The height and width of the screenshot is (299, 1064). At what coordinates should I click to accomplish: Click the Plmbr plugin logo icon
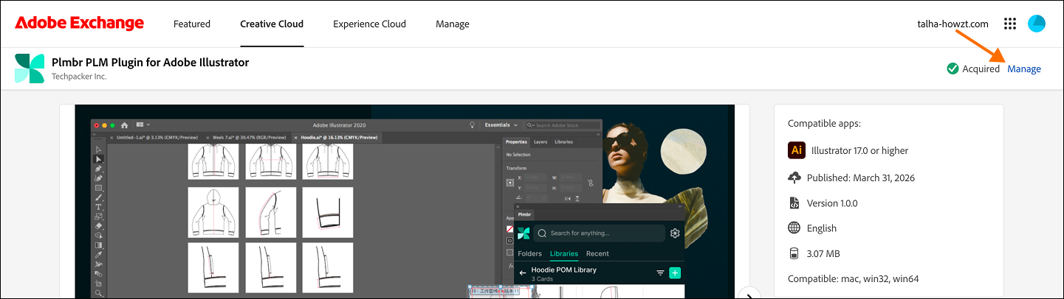point(30,68)
